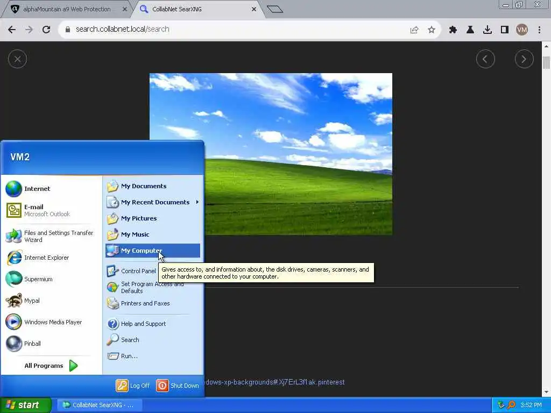View site lock information

click(x=67, y=30)
